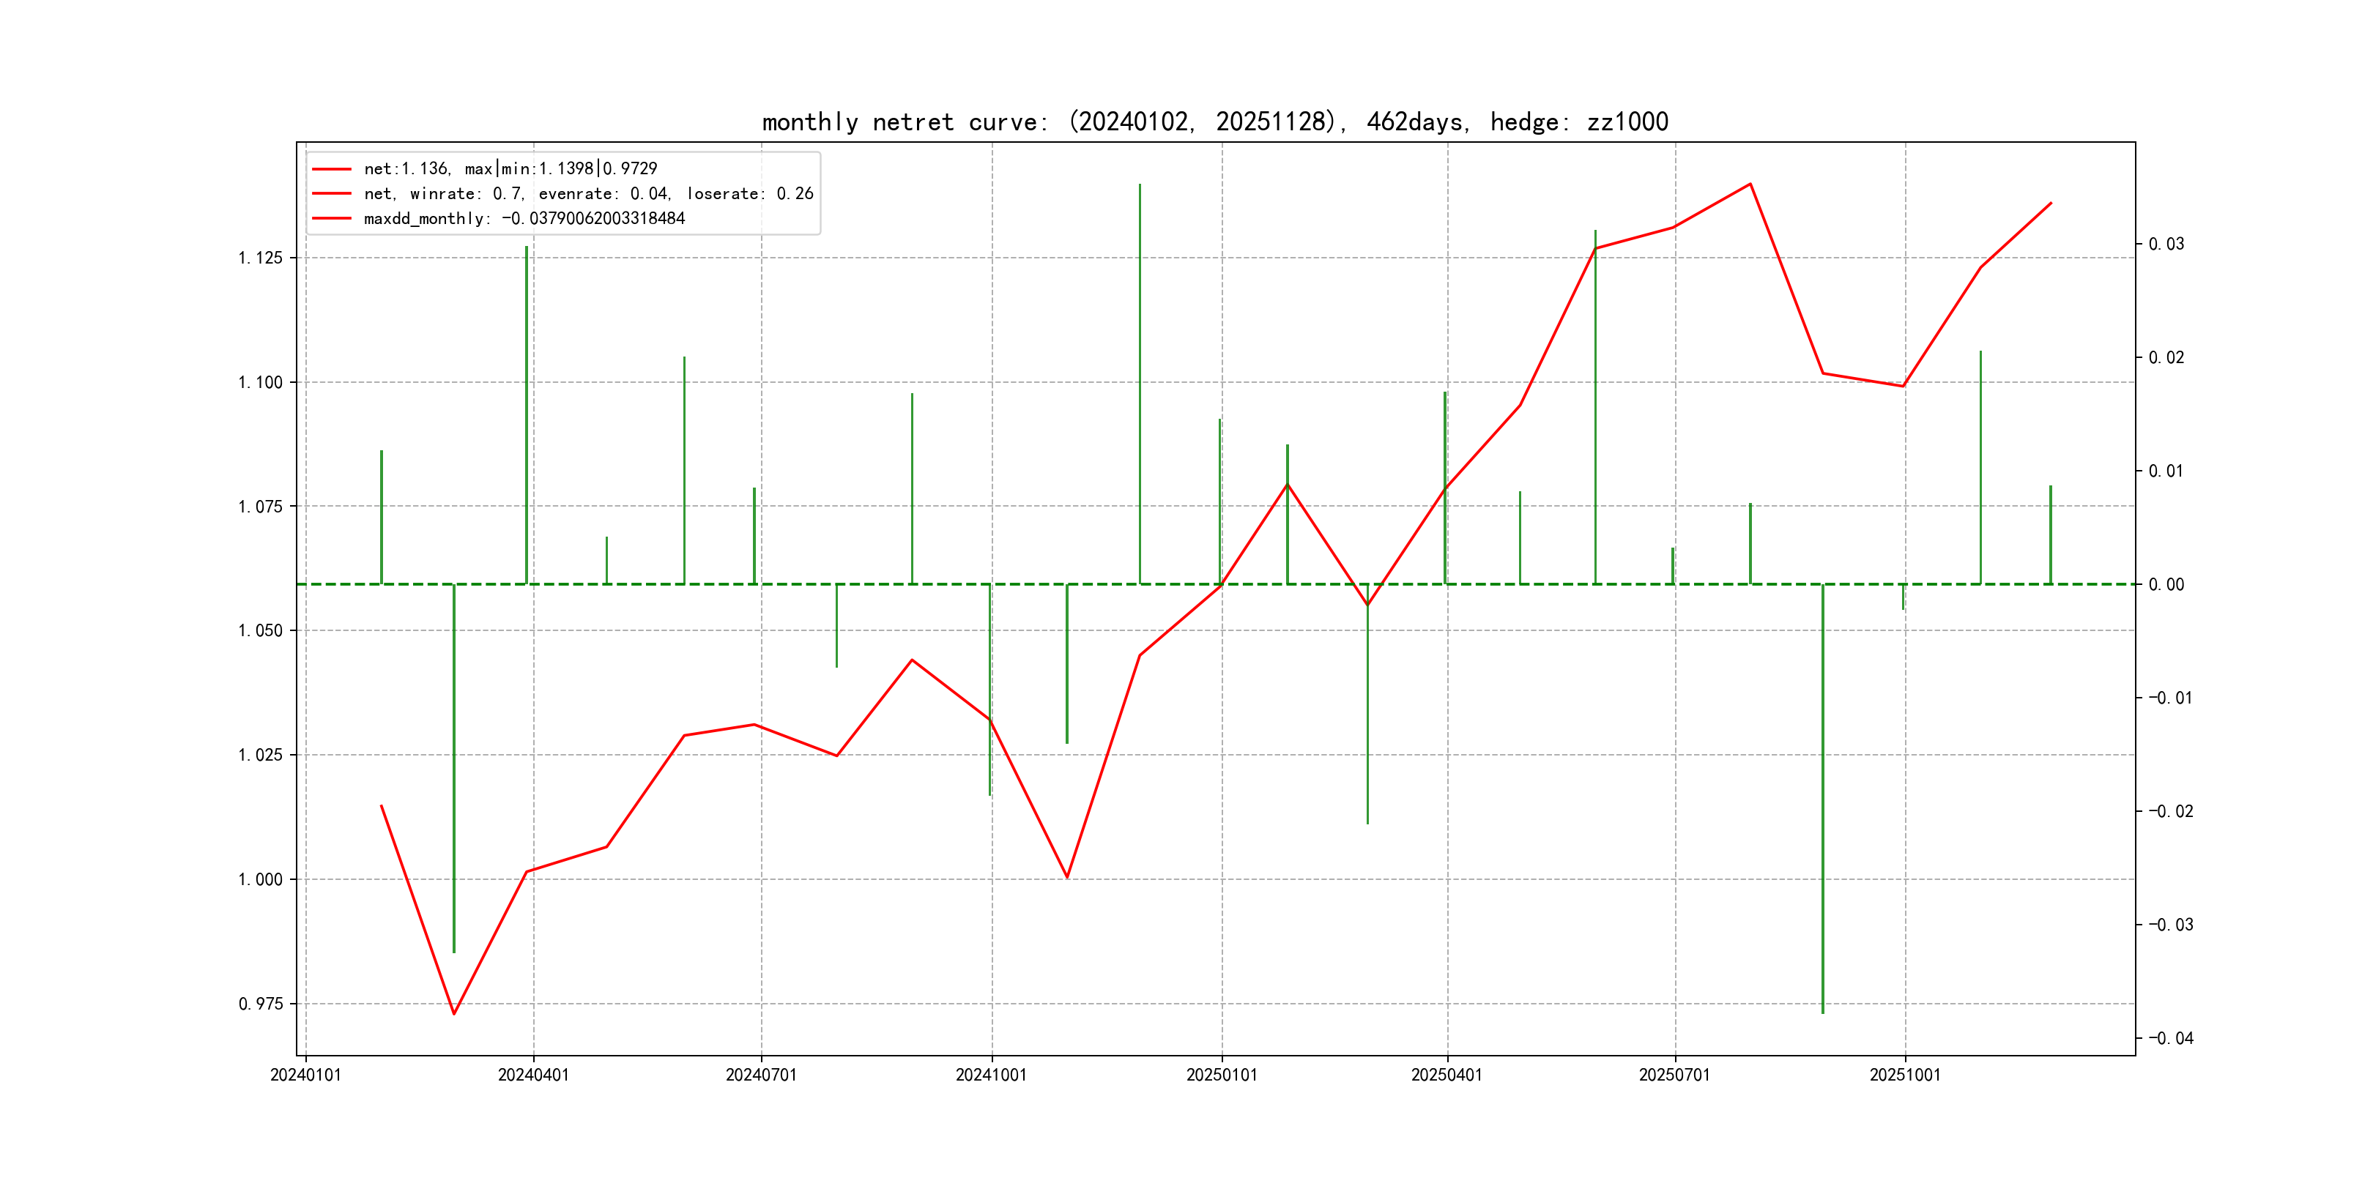Click the highest peak of the red curve
Image resolution: width=2373 pixels, height=1186 pixels.
pyautogui.click(x=1750, y=184)
